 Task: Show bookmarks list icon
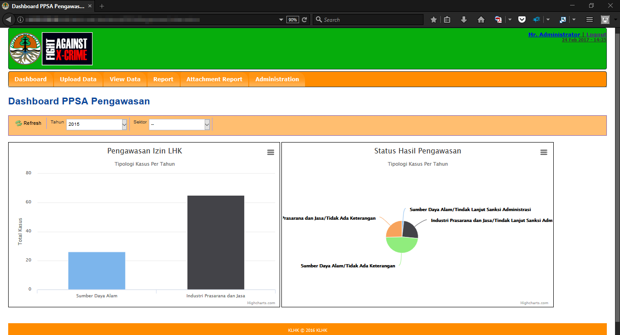tap(447, 20)
